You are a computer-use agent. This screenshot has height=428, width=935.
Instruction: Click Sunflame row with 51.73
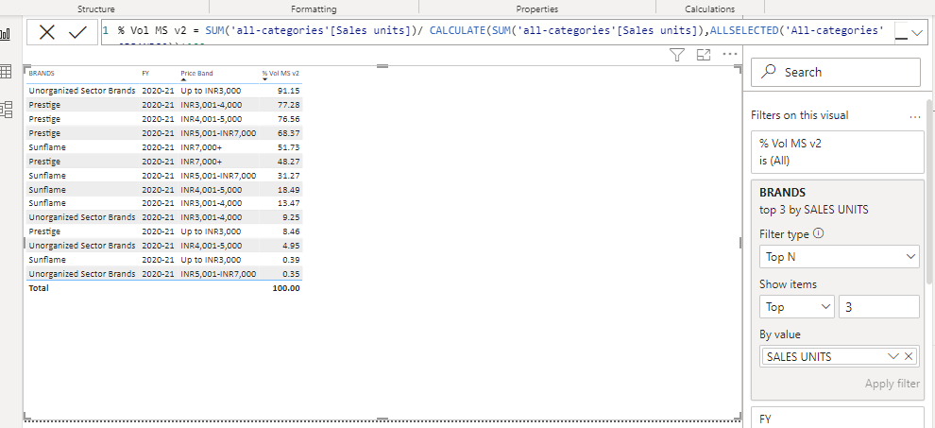click(x=164, y=146)
